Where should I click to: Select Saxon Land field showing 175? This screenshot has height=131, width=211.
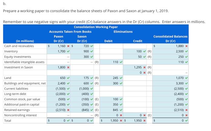(82, 78)
